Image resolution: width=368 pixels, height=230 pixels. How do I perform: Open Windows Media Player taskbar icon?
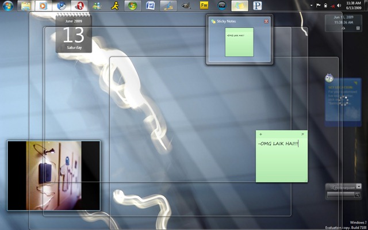pos(44,6)
